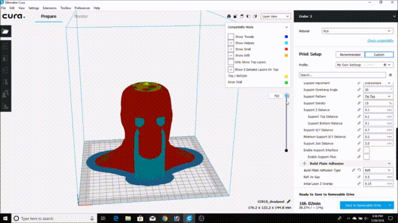Select the Custom print setup button

(x=379, y=55)
